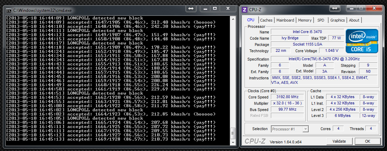This screenshot has width=387, height=151.
Task: Click the Level 3 value 6 MBytes
Action: [x=342, y=116]
